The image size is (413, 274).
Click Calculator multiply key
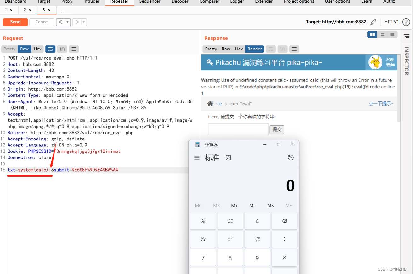click(284, 258)
